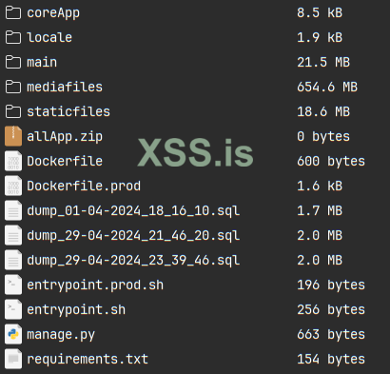The width and height of the screenshot is (390, 374).
Task: Select the requirements.txt file name
Action: [x=88, y=360]
